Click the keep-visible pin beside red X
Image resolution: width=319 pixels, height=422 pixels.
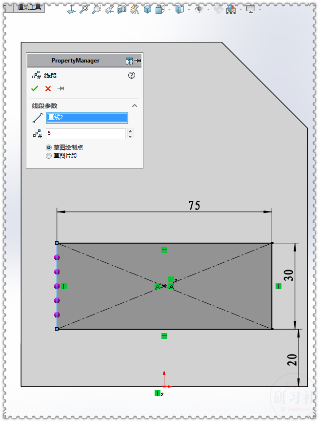pyautogui.click(x=61, y=88)
